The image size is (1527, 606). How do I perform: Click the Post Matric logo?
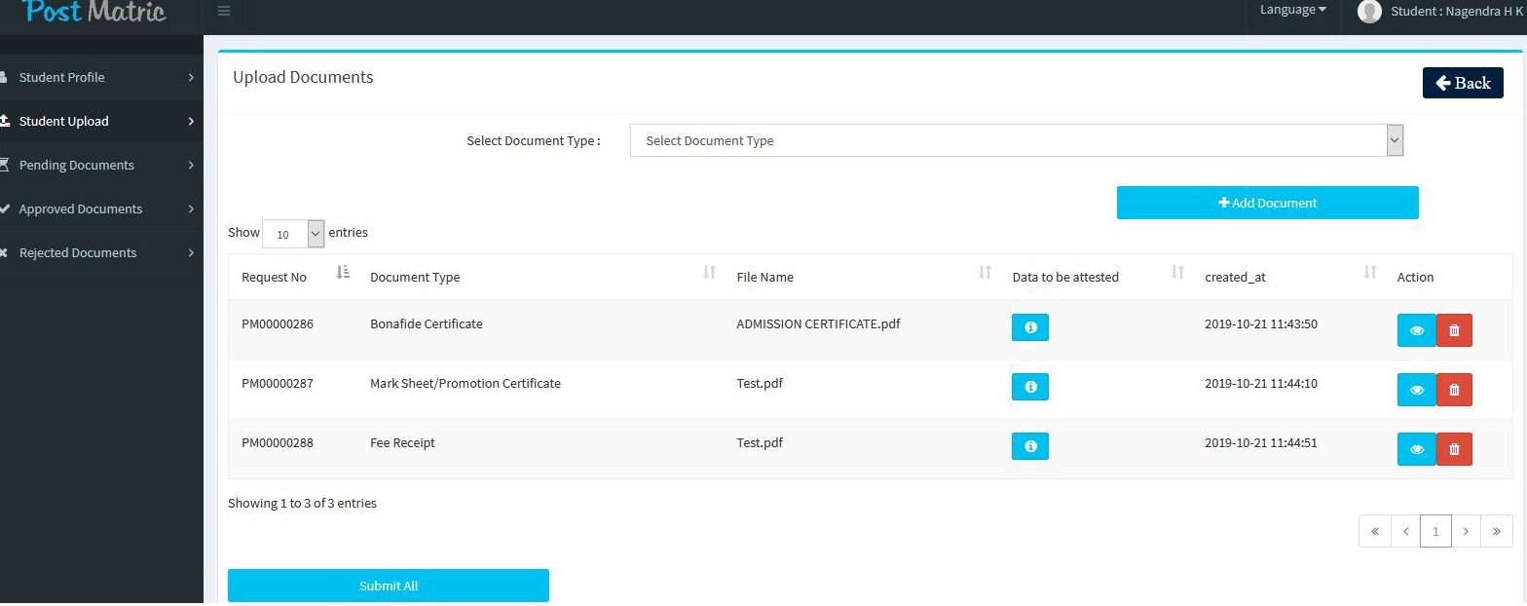[95, 12]
